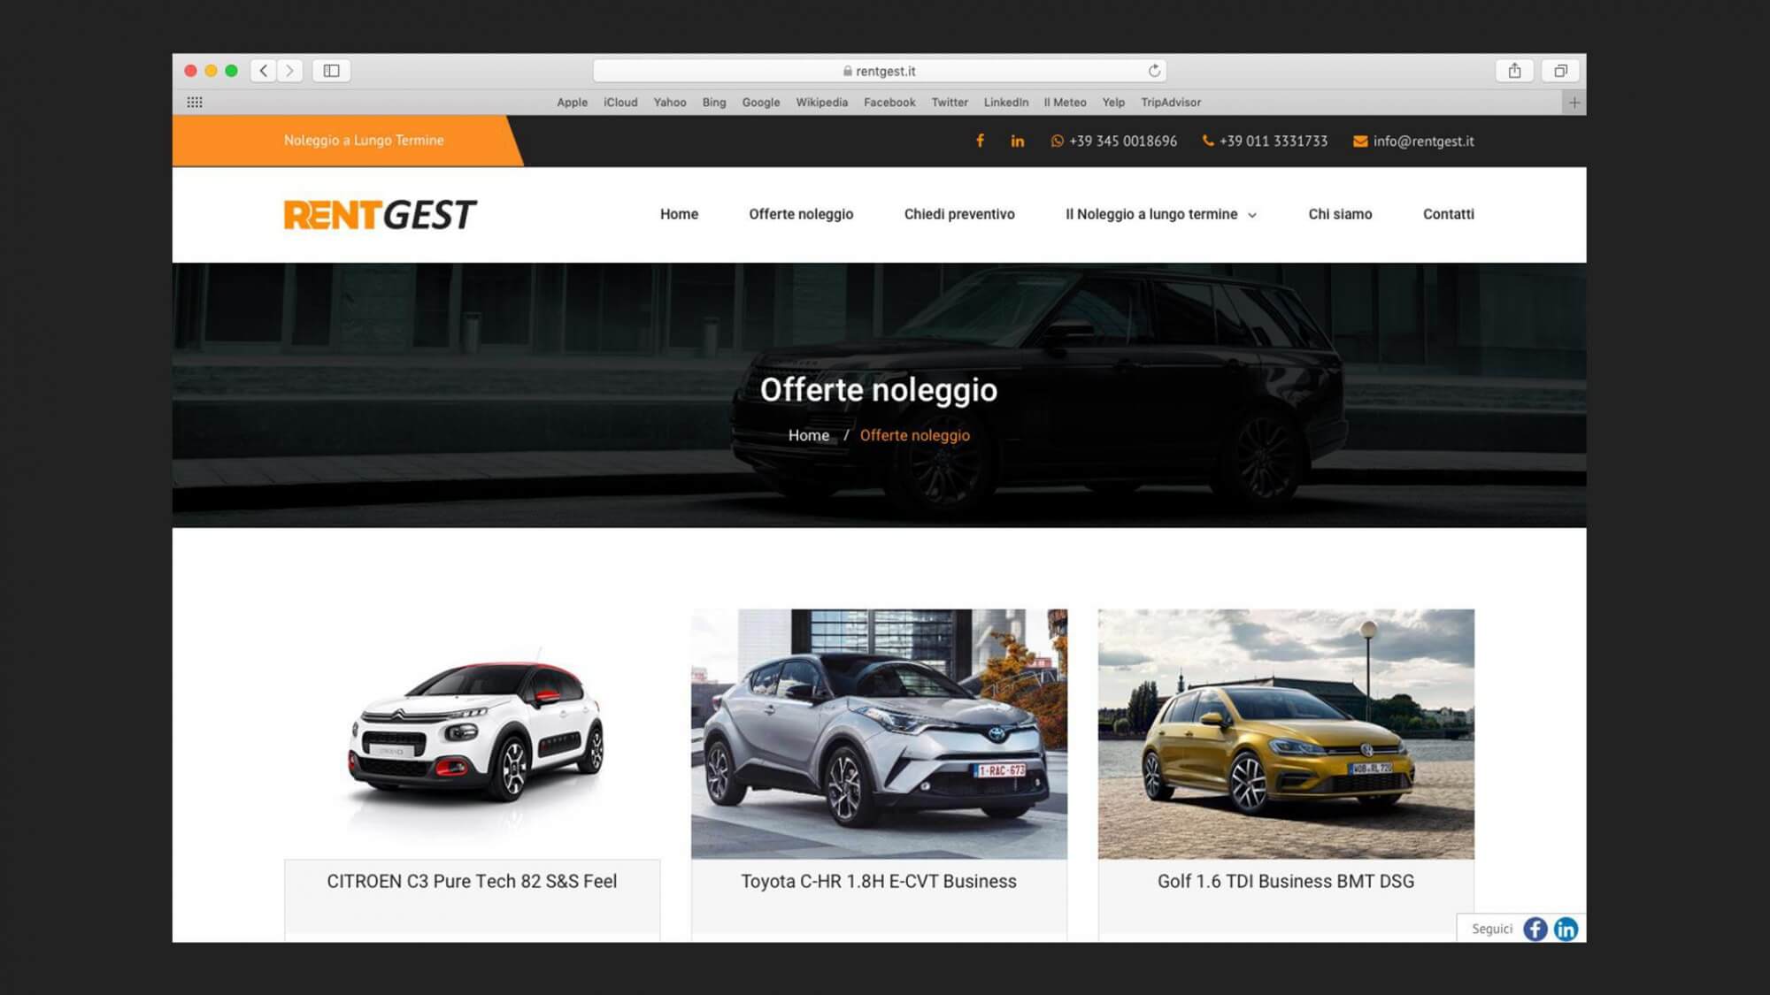Screen dimensions: 1770x995
Task: Click the WhatsApp number +39 345 0018696
Action: (1113, 141)
